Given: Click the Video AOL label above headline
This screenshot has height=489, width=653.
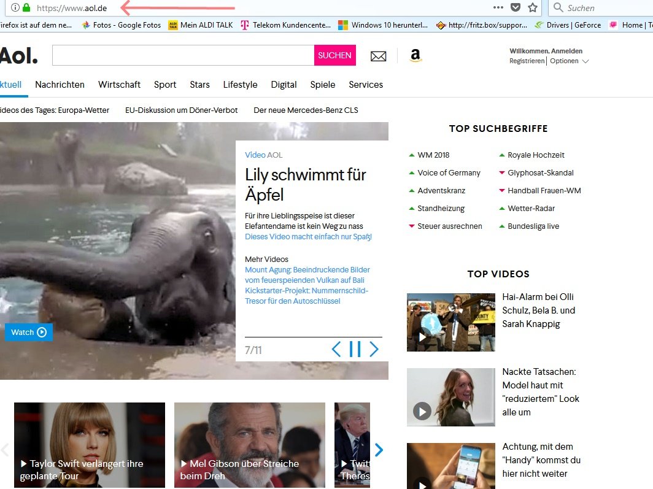Looking at the screenshot, I should coord(264,155).
